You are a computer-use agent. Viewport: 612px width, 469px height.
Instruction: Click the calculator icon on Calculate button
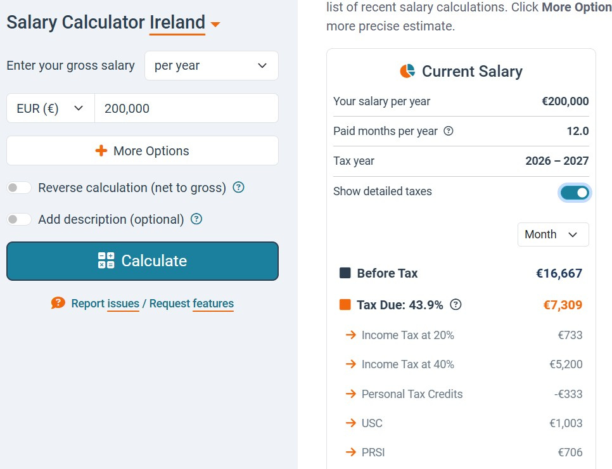[106, 260]
